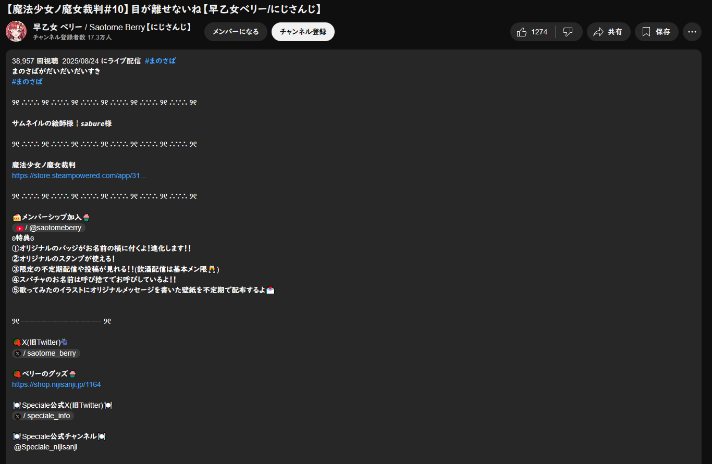Subscribe with the チャンネル登録 button

click(303, 32)
